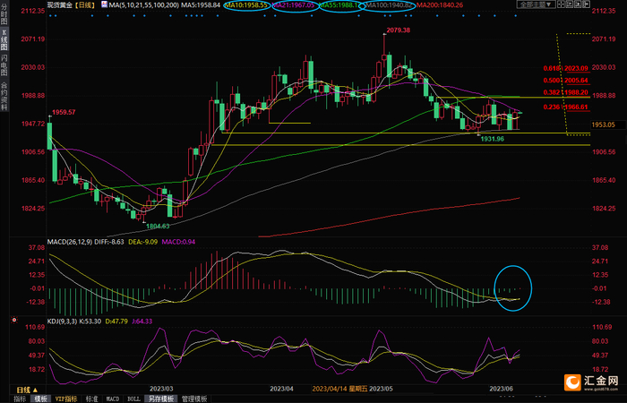Select the K线图 vertical tab

4,39
